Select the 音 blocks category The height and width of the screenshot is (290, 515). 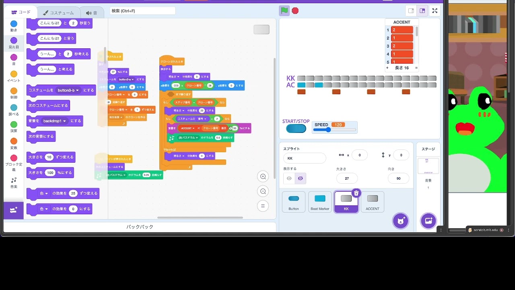14,60
